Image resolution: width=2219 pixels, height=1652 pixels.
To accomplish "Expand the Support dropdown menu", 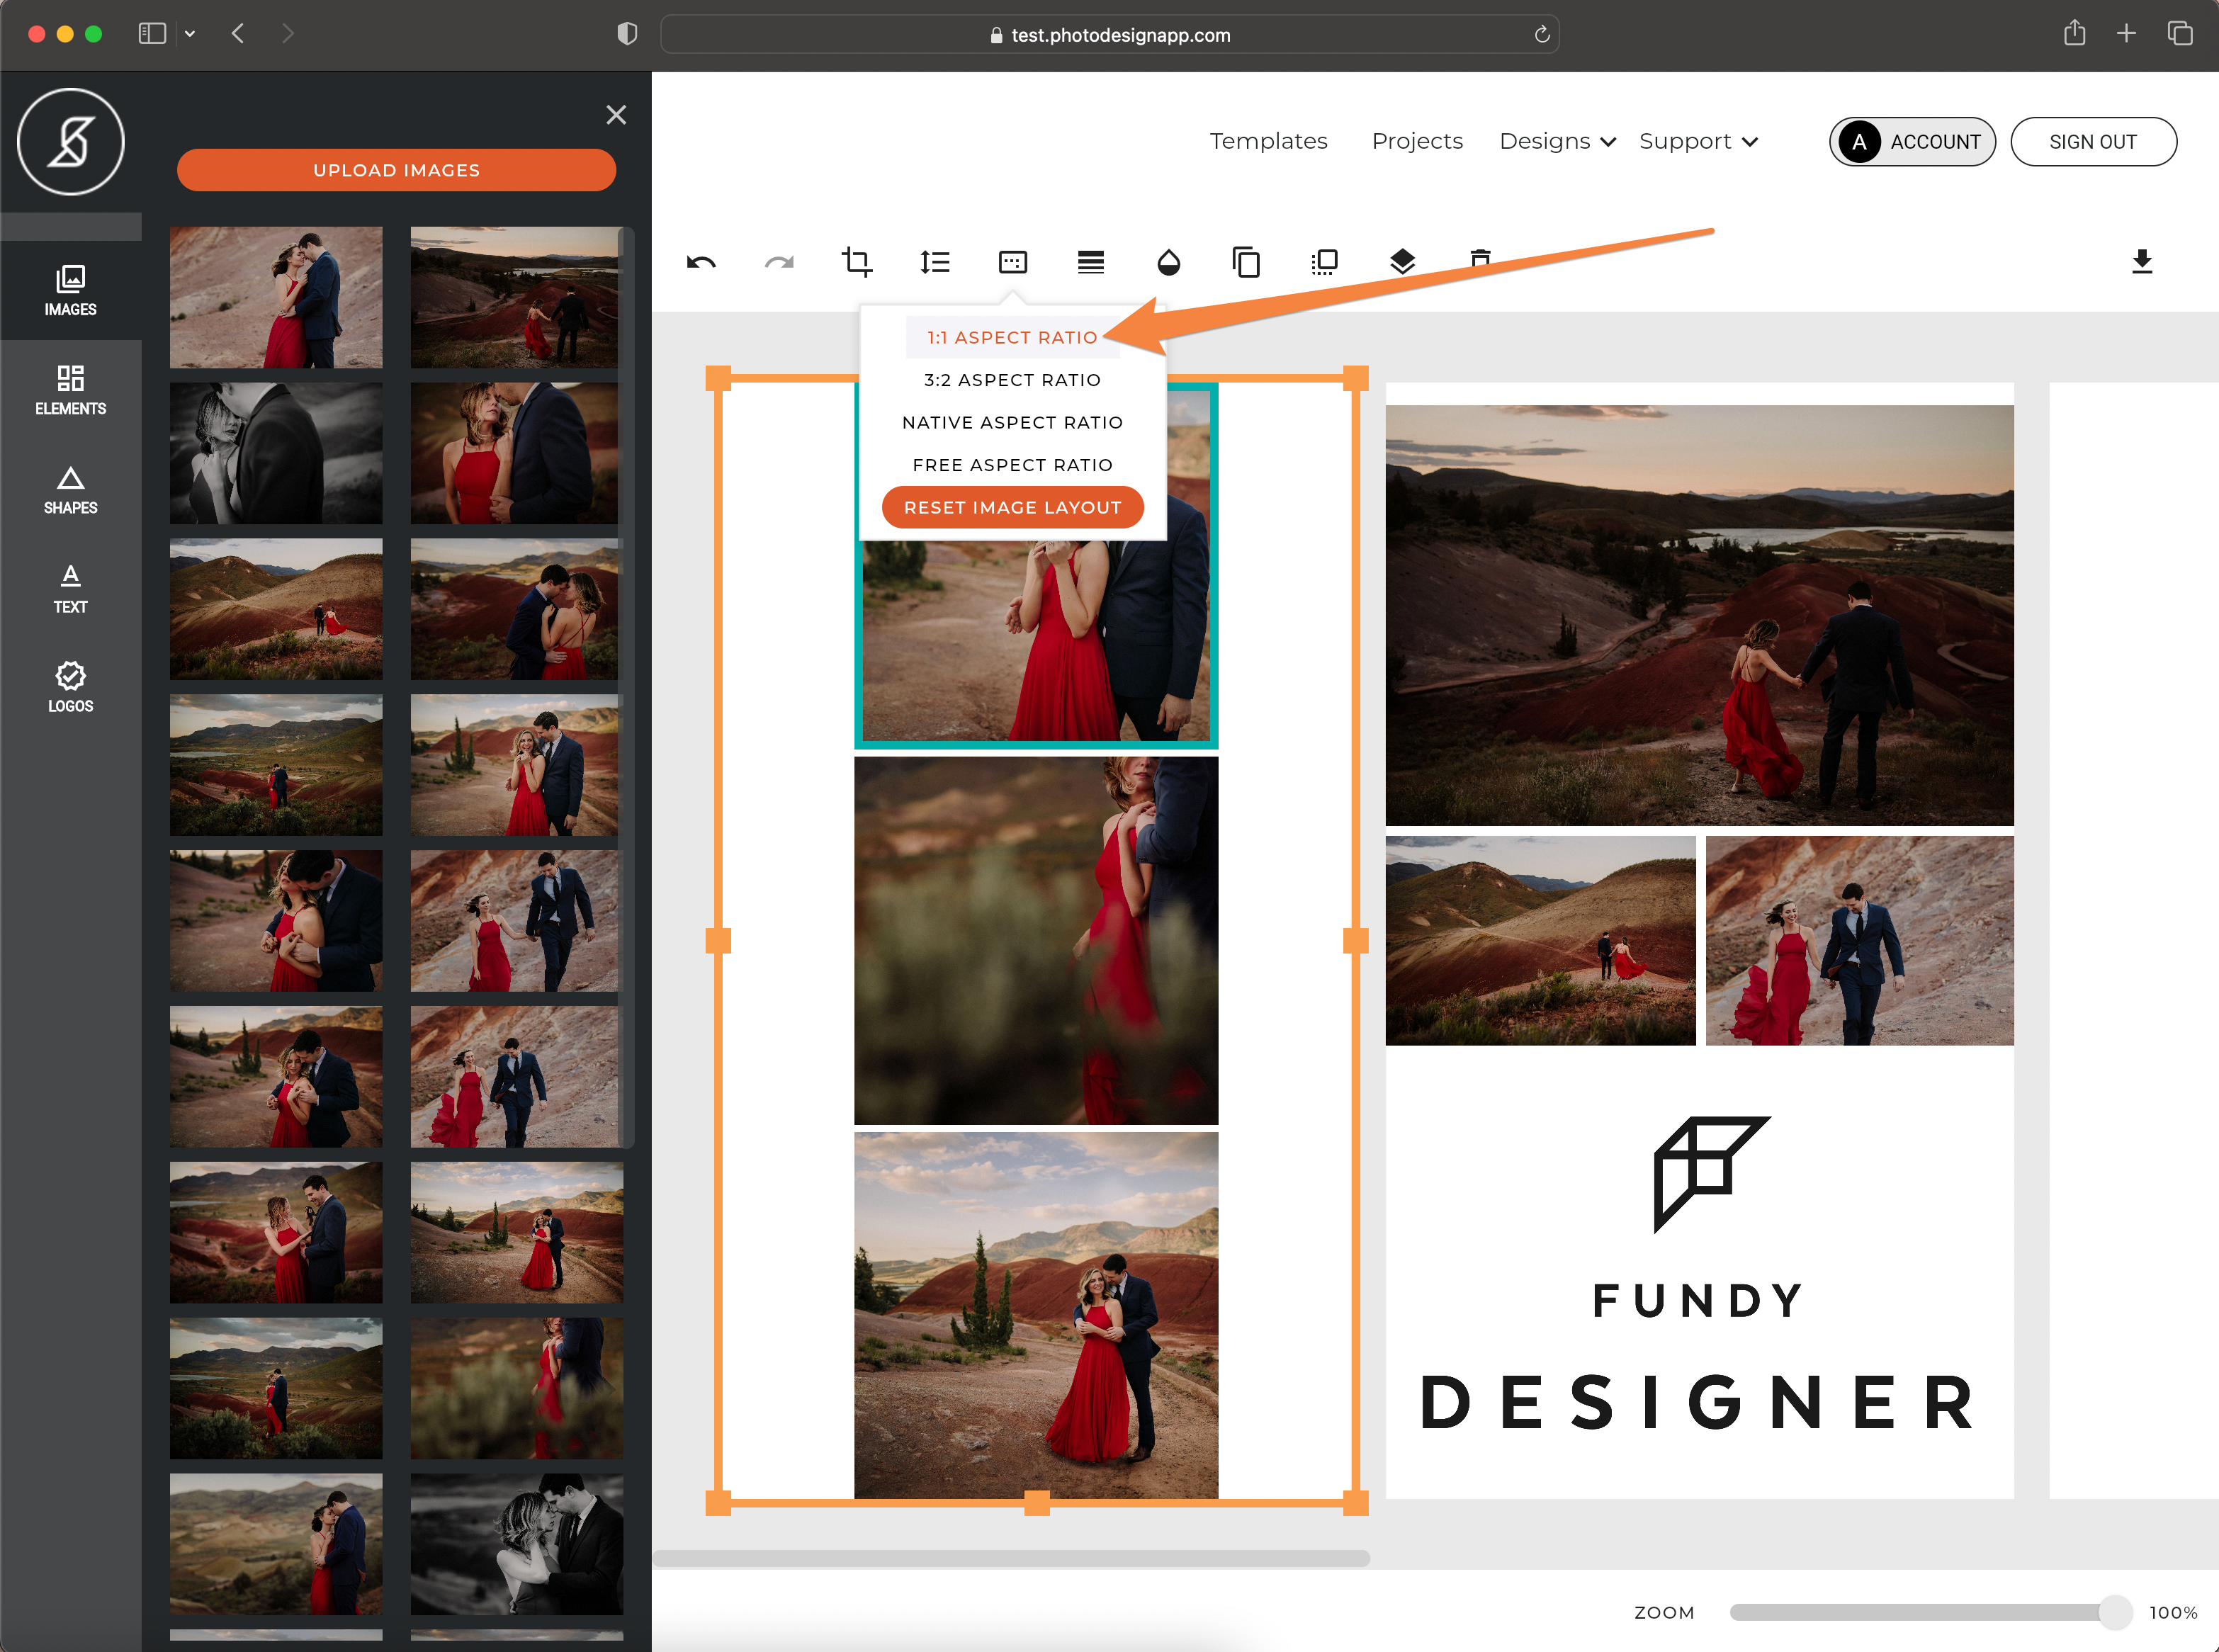I will [x=1702, y=140].
